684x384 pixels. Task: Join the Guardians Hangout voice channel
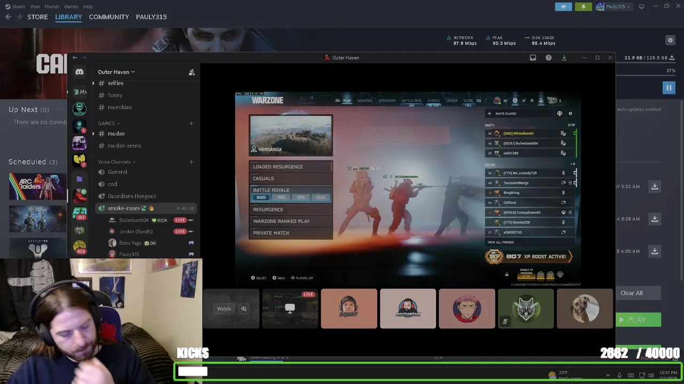click(144, 196)
